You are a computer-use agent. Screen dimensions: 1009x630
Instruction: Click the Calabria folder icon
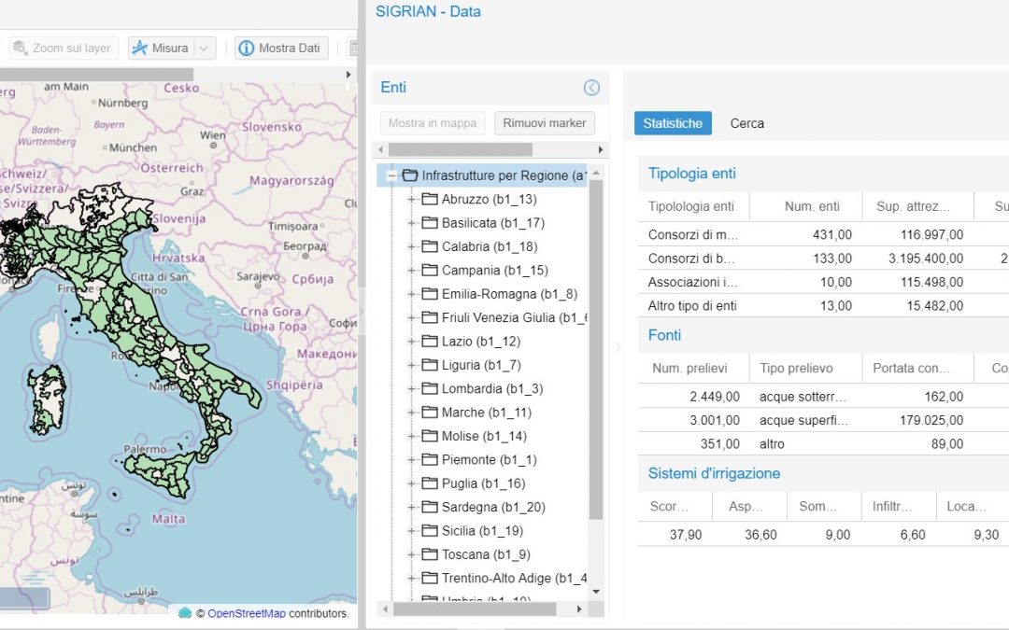point(430,246)
